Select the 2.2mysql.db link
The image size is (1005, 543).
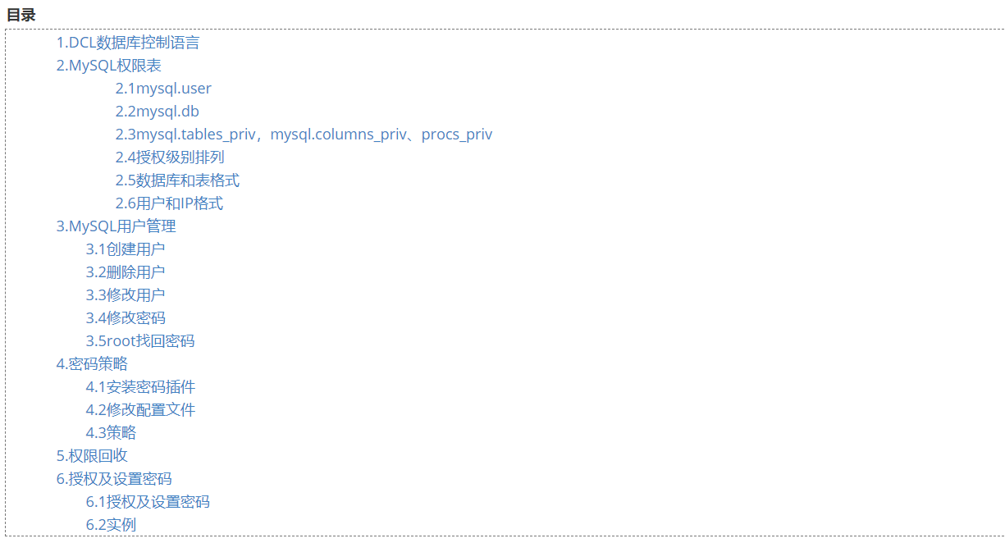(x=157, y=112)
